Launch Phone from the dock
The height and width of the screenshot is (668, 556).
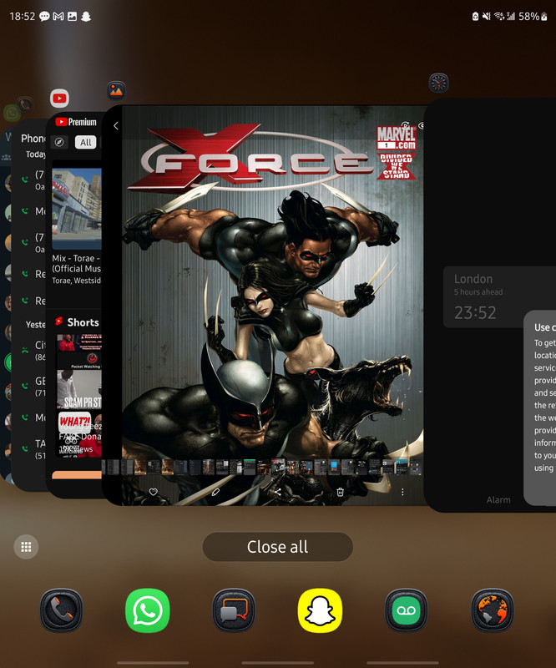[x=61, y=610]
